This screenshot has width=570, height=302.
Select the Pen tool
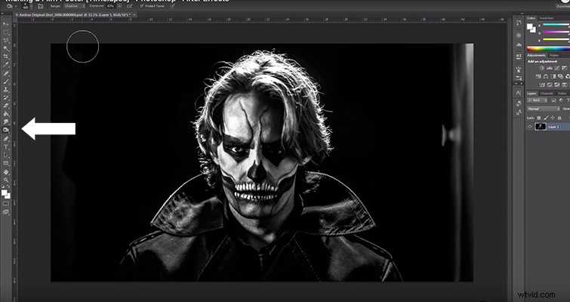6,139
